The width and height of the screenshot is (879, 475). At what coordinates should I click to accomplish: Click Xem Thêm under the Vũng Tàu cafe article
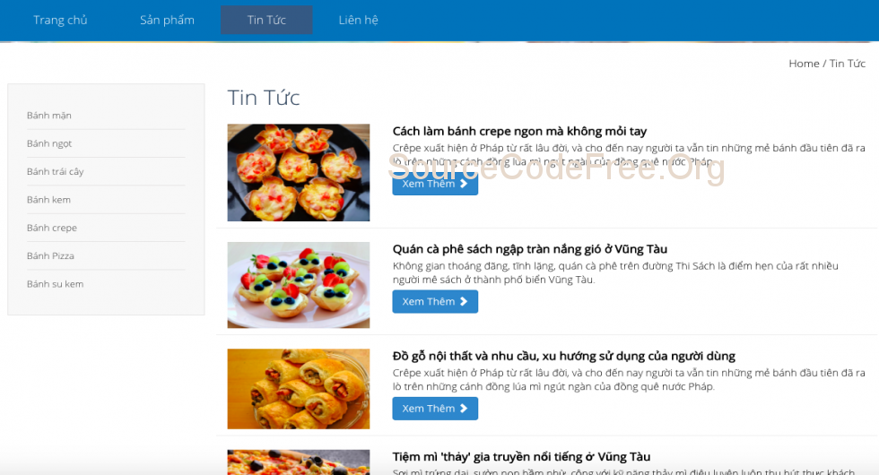click(435, 301)
